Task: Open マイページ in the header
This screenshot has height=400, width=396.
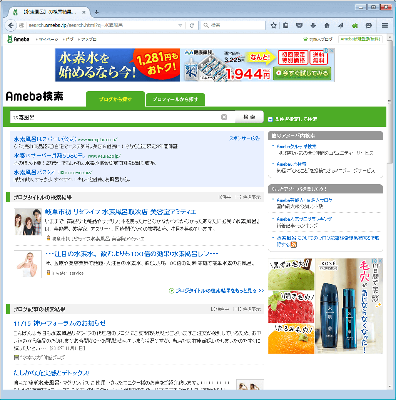Action: (x=48, y=39)
